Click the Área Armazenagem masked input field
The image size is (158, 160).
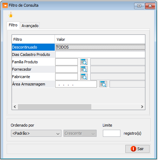click(76, 84)
